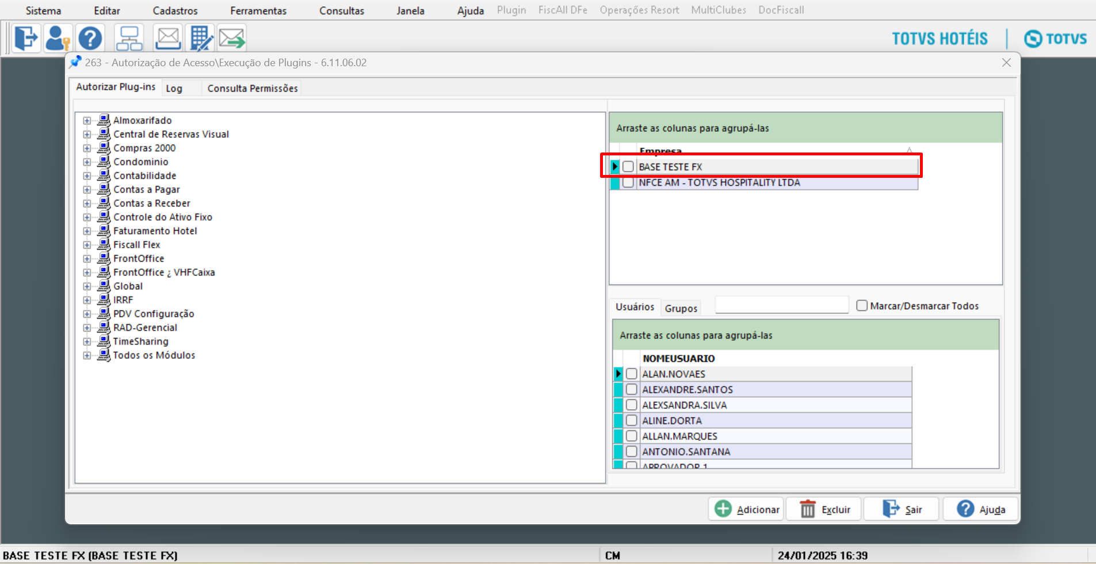This screenshot has width=1096, height=564.
Task: Click the Excluir button
Action: [x=824, y=509]
